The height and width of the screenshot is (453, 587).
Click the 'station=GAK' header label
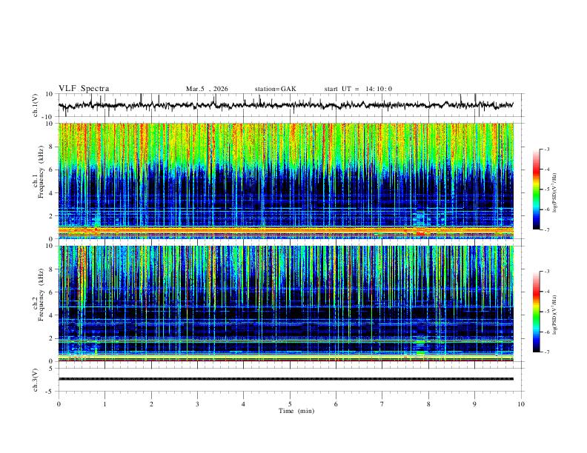[275, 89]
